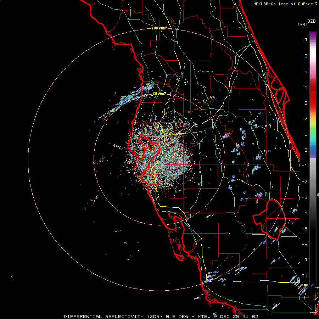Click the 50 NMI range ring label
The height and width of the screenshot is (319, 319).
pos(159,94)
